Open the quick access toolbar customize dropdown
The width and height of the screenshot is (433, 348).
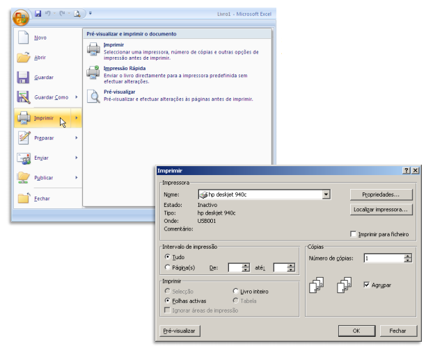[x=90, y=13]
